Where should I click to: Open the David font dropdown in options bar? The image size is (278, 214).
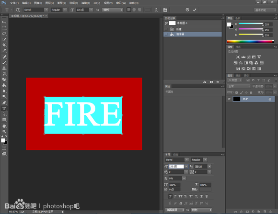point(46,10)
